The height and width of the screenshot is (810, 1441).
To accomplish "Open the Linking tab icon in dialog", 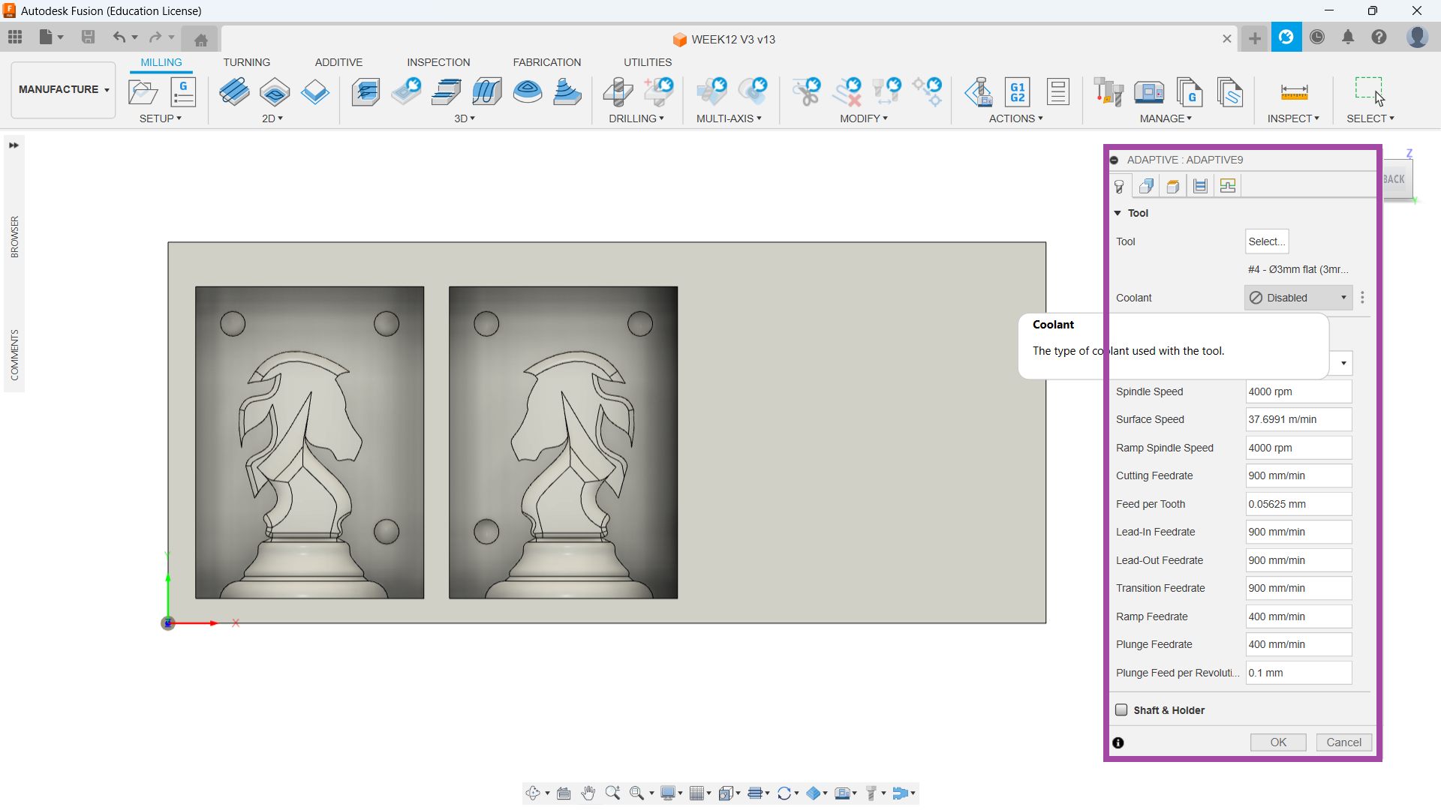I will tap(1228, 186).
